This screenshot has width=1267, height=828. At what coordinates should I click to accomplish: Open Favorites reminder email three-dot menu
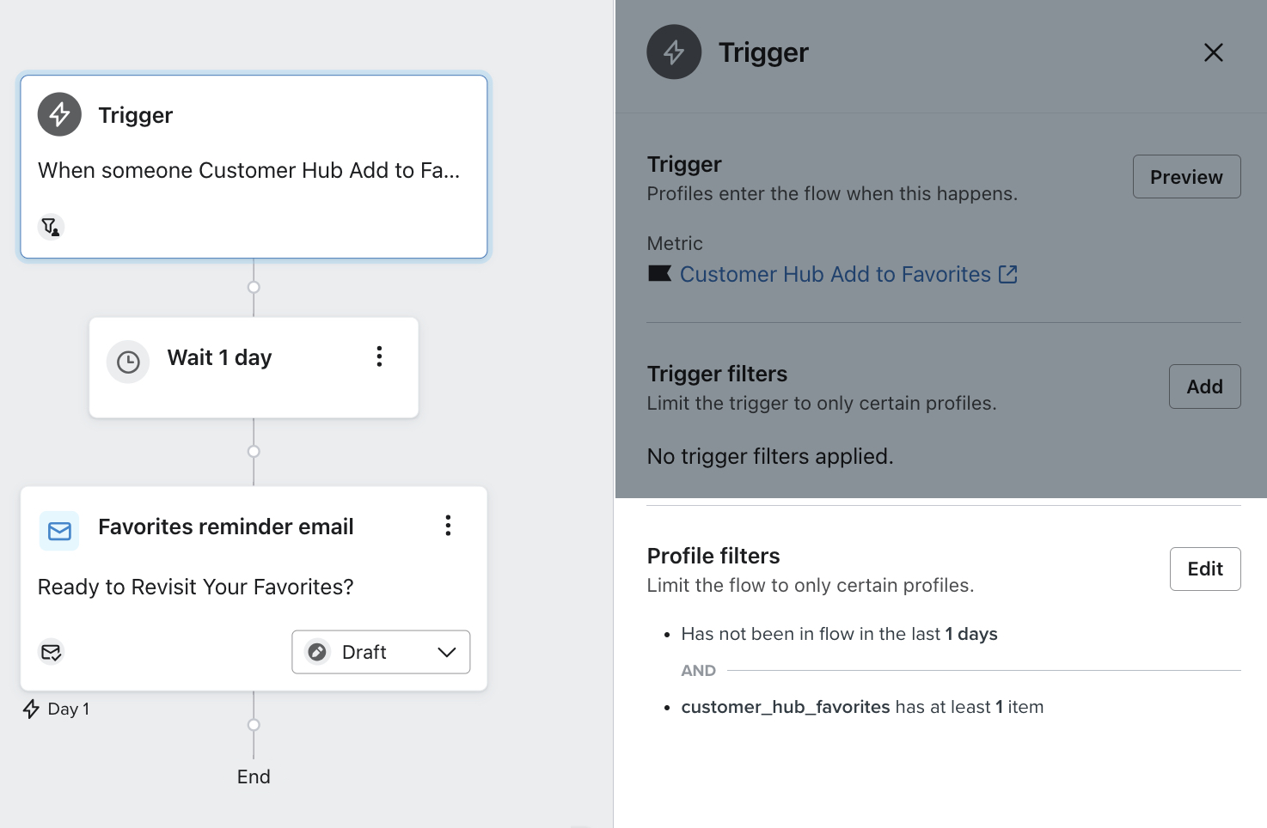tap(448, 526)
